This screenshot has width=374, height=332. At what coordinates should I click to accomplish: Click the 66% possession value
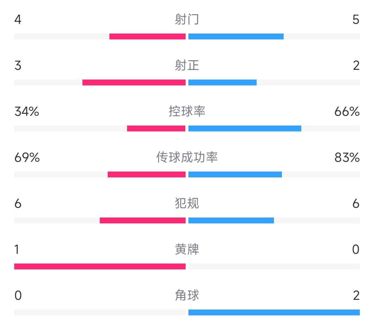[x=347, y=111]
